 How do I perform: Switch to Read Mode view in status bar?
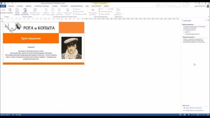tap(180, 115)
